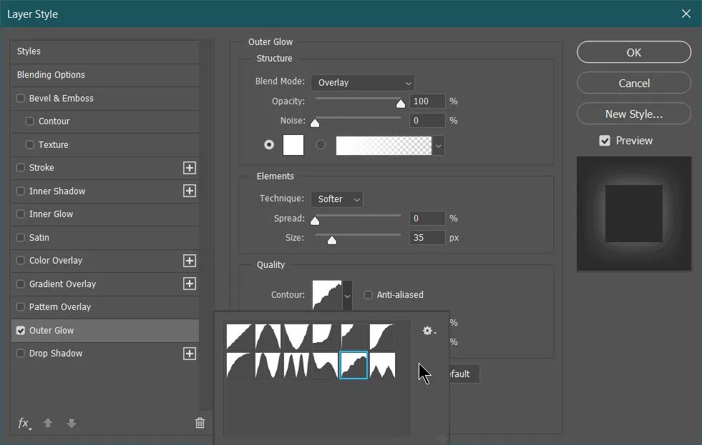Open the layer styles fx menu at bottom

pos(24,424)
